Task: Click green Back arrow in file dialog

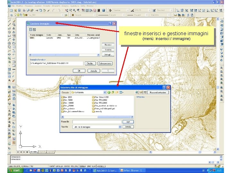Action: click(109, 92)
